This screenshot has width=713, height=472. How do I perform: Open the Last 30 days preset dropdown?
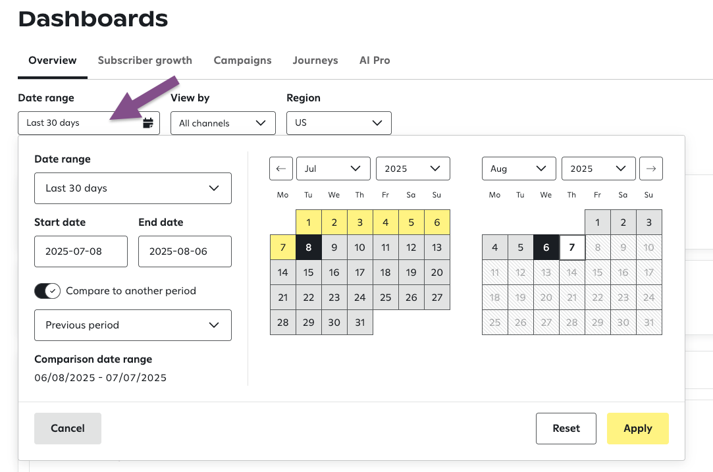(x=133, y=188)
